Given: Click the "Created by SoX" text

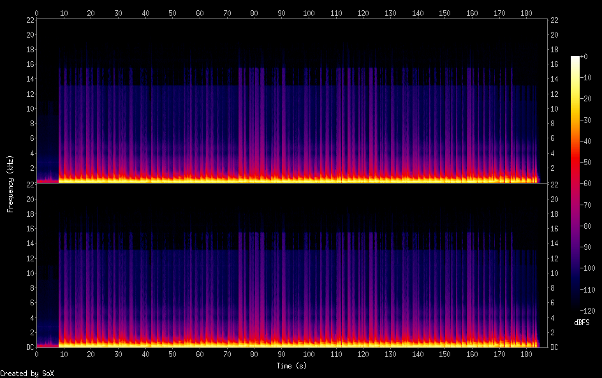Looking at the screenshot, I should pyautogui.click(x=27, y=374).
